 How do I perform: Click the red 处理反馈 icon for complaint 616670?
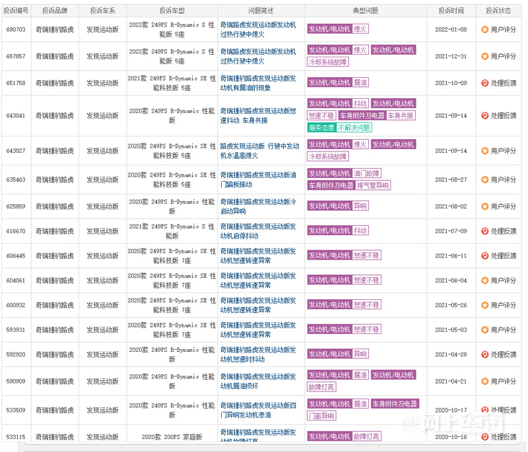[x=484, y=231]
